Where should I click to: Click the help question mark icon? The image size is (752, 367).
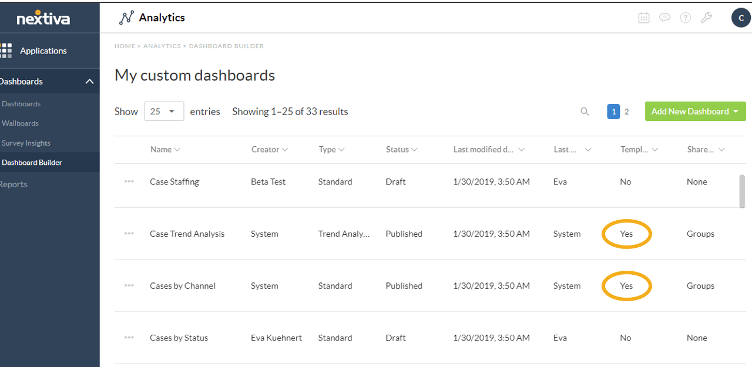click(686, 18)
